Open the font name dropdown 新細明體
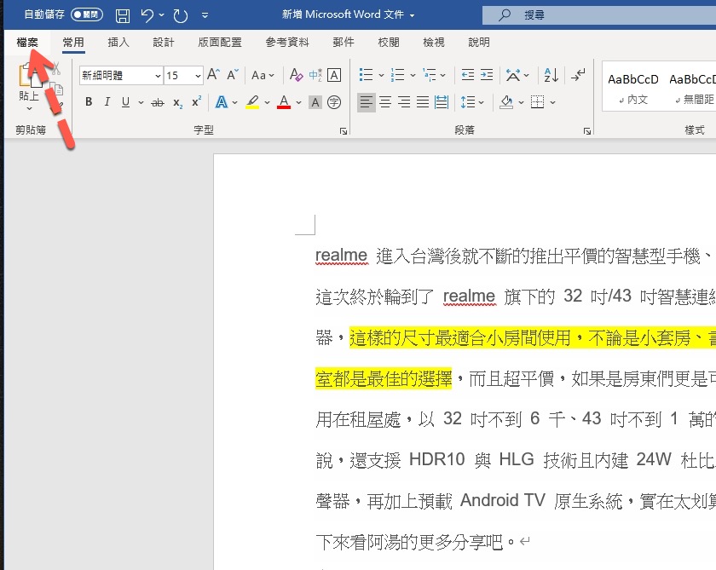The height and width of the screenshot is (570, 716). pos(158,76)
